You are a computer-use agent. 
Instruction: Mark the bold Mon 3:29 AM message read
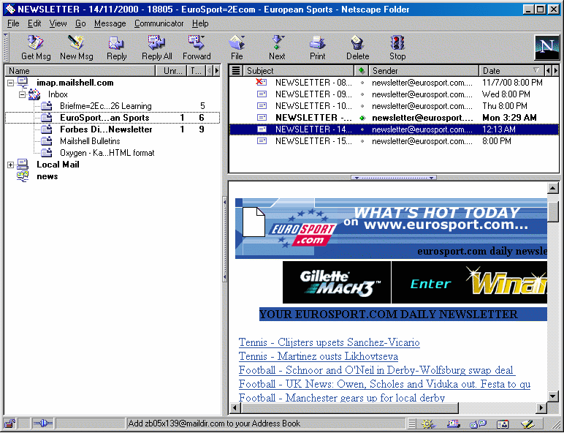point(362,118)
